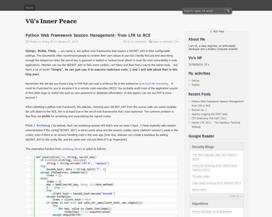272x217 pixels.
Task: Open recent post Runner Up :)
Action: click(200, 110)
